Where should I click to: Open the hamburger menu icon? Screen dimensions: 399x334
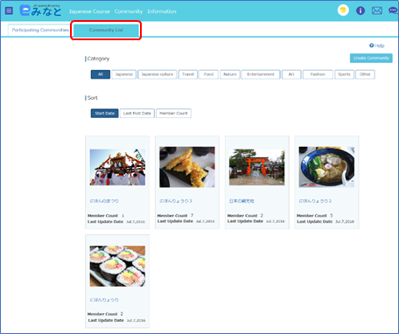pyautogui.click(x=9, y=10)
